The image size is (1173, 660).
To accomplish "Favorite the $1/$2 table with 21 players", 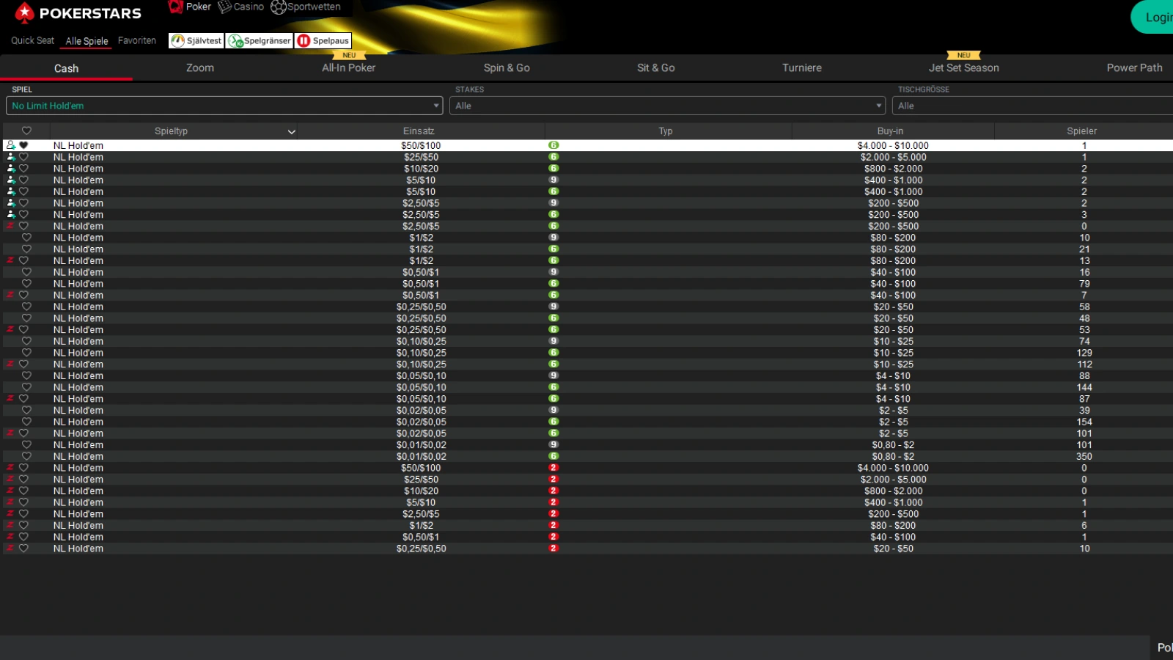I will point(26,249).
